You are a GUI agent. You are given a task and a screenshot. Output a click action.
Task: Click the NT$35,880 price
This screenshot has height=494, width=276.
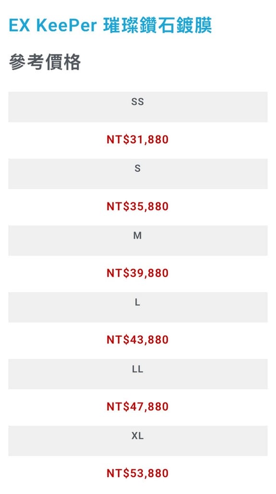point(138,206)
